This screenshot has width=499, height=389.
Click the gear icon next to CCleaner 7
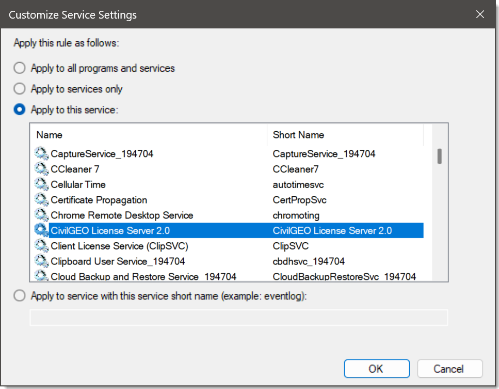click(41, 169)
